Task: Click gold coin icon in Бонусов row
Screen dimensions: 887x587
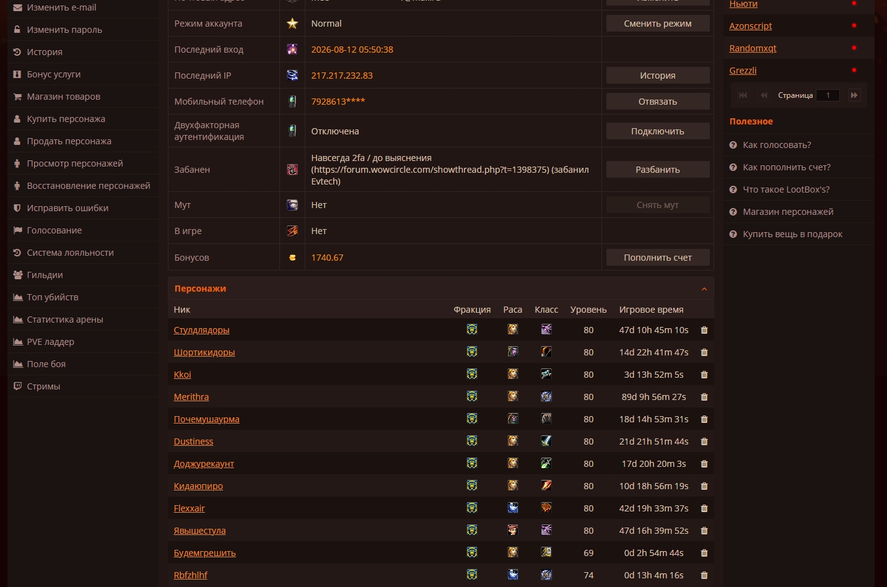Action: pyautogui.click(x=292, y=258)
